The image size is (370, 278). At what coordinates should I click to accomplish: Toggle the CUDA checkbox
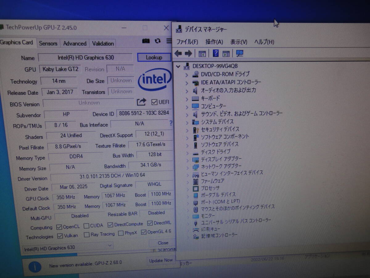pos(86,226)
